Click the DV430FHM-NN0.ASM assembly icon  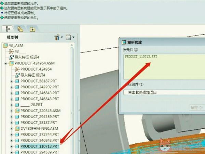(17, 129)
